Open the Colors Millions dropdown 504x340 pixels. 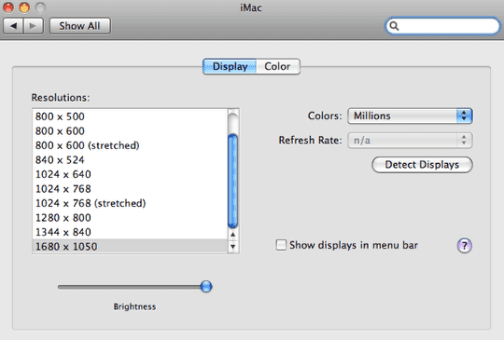410,116
